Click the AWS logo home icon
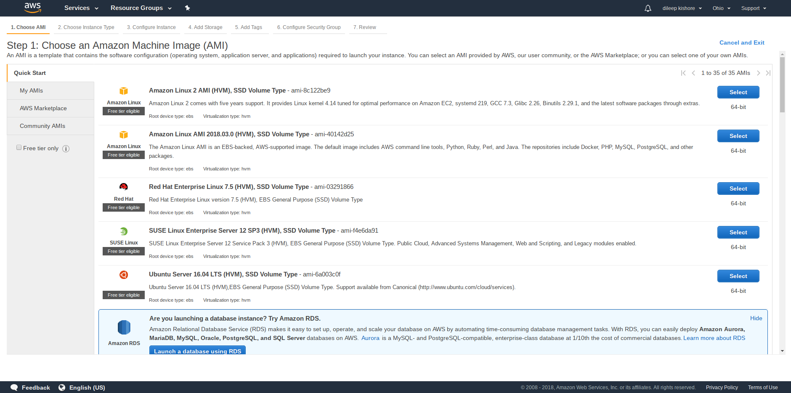This screenshot has width=791, height=393. click(32, 8)
